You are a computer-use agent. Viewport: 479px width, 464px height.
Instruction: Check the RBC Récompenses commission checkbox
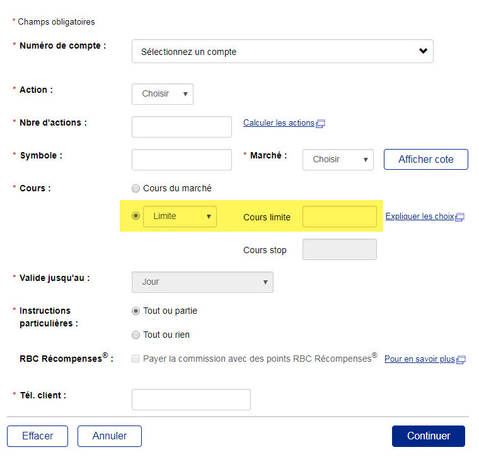pos(136,359)
